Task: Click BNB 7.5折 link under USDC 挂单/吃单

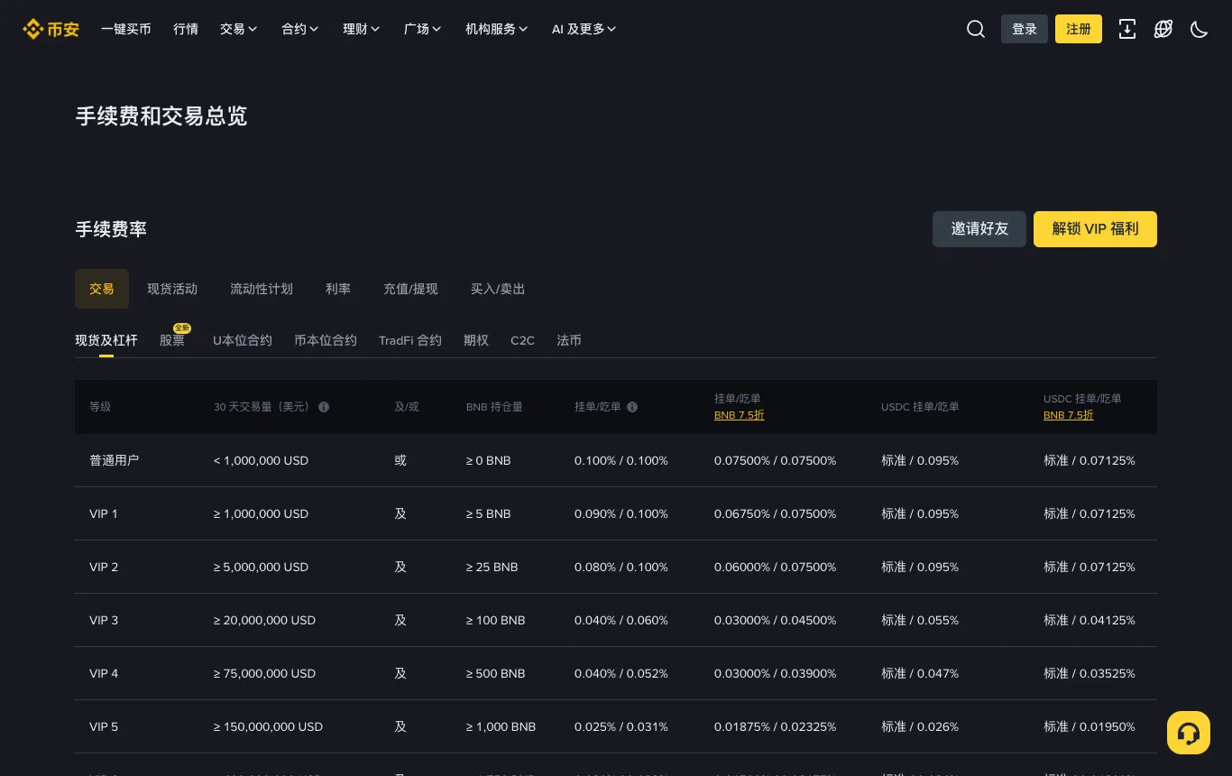Action: (x=1069, y=415)
